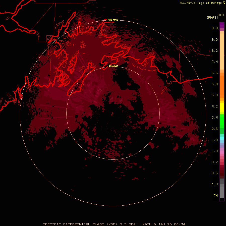
Task: Click the [PHAS] units label
Action: 212,17
